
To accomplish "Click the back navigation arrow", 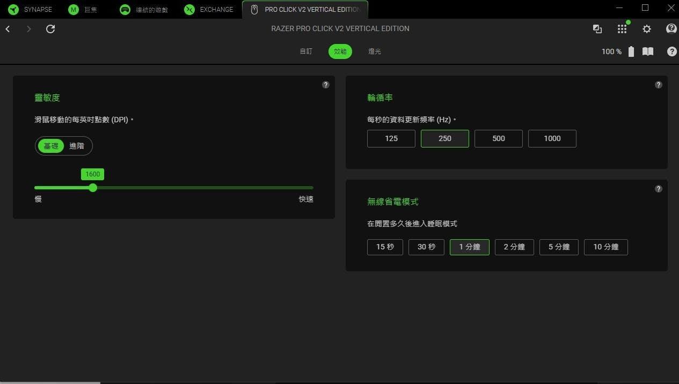I will coord(8,29).
